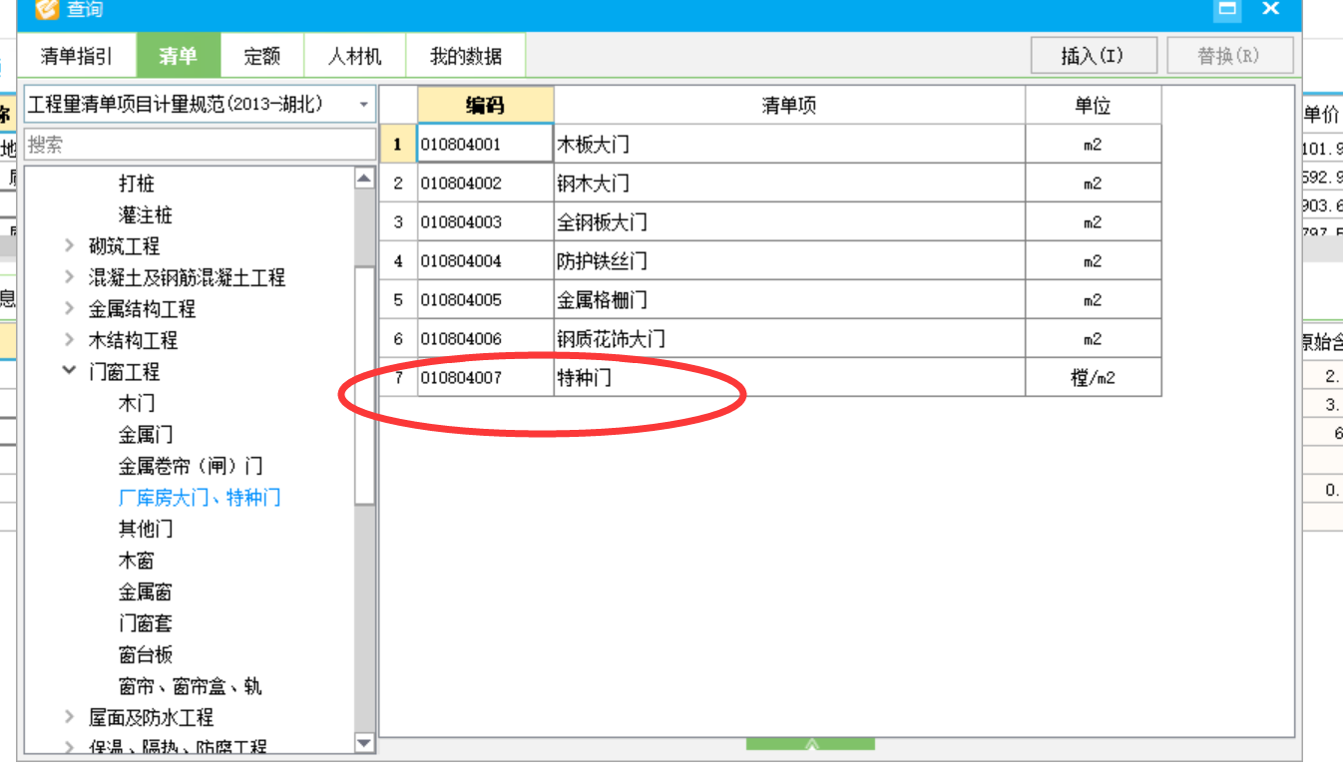The image size is (1343, 779).
Task: Switch to the 我的数据 tab
Action: click(465, 57)
